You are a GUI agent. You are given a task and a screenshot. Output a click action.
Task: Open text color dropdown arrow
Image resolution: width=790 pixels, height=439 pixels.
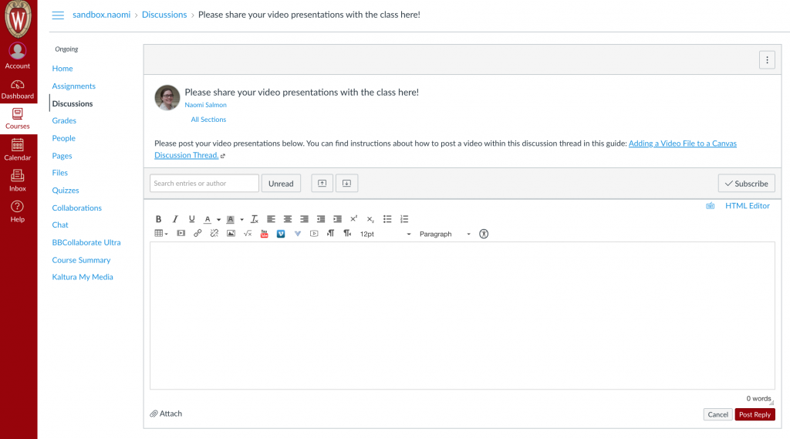point(218,220)
